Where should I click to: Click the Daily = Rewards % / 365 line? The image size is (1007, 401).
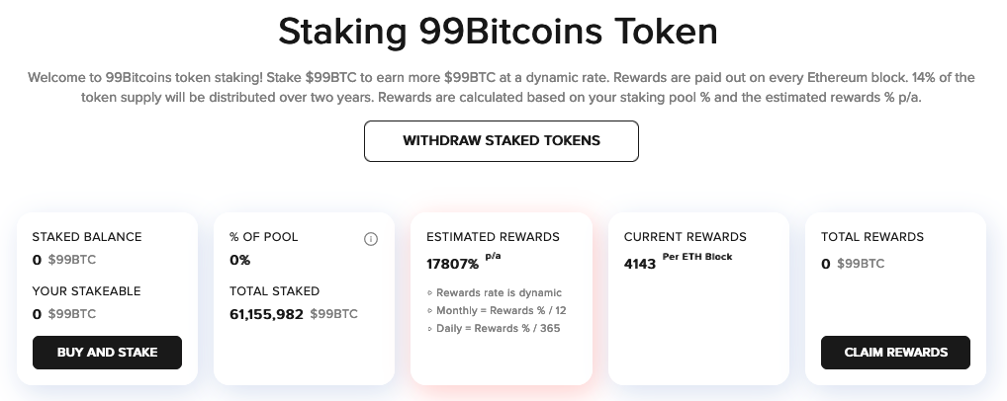[494, 329]
